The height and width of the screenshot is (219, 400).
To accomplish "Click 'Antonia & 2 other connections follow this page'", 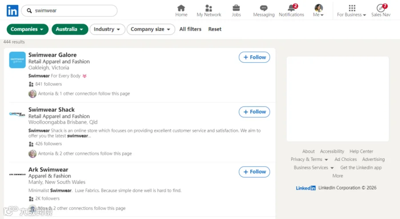I will coord(85,154).
